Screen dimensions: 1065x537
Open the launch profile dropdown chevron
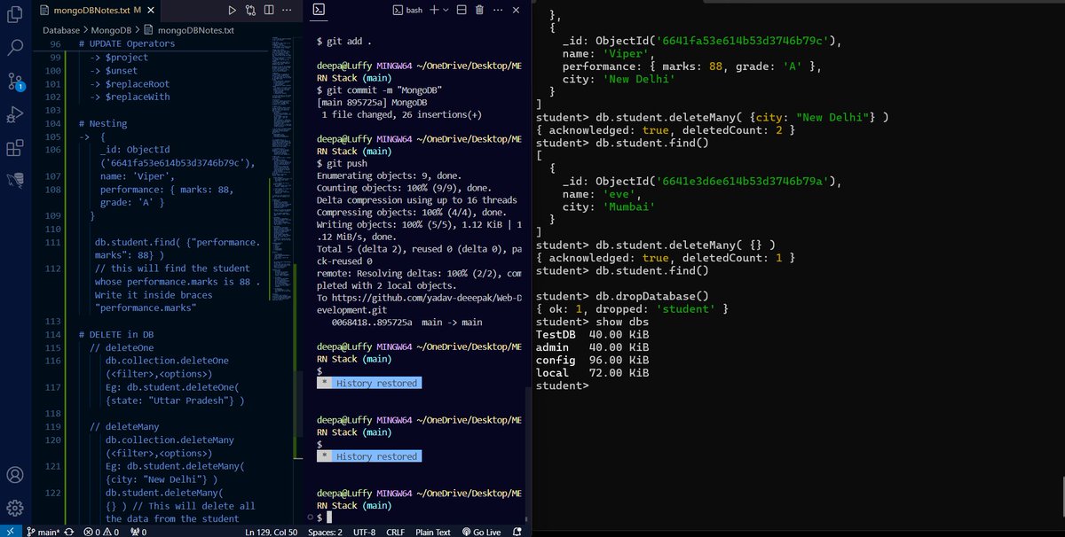pos(446,10)
